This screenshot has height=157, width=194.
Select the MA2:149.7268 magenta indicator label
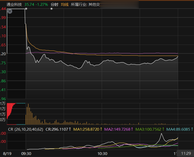pyautogui.click(x=118, y=129)
